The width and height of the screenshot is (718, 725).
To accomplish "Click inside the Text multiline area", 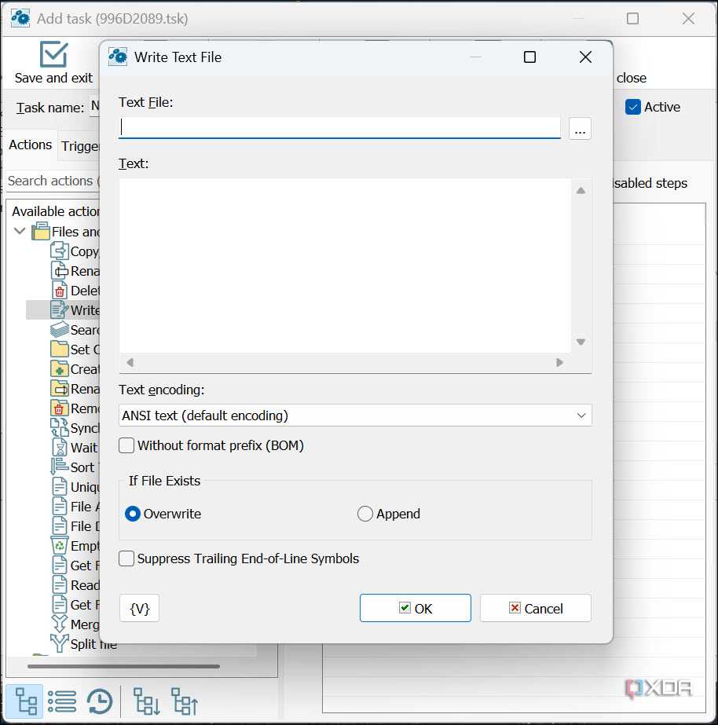I will (x=344, y=265).
